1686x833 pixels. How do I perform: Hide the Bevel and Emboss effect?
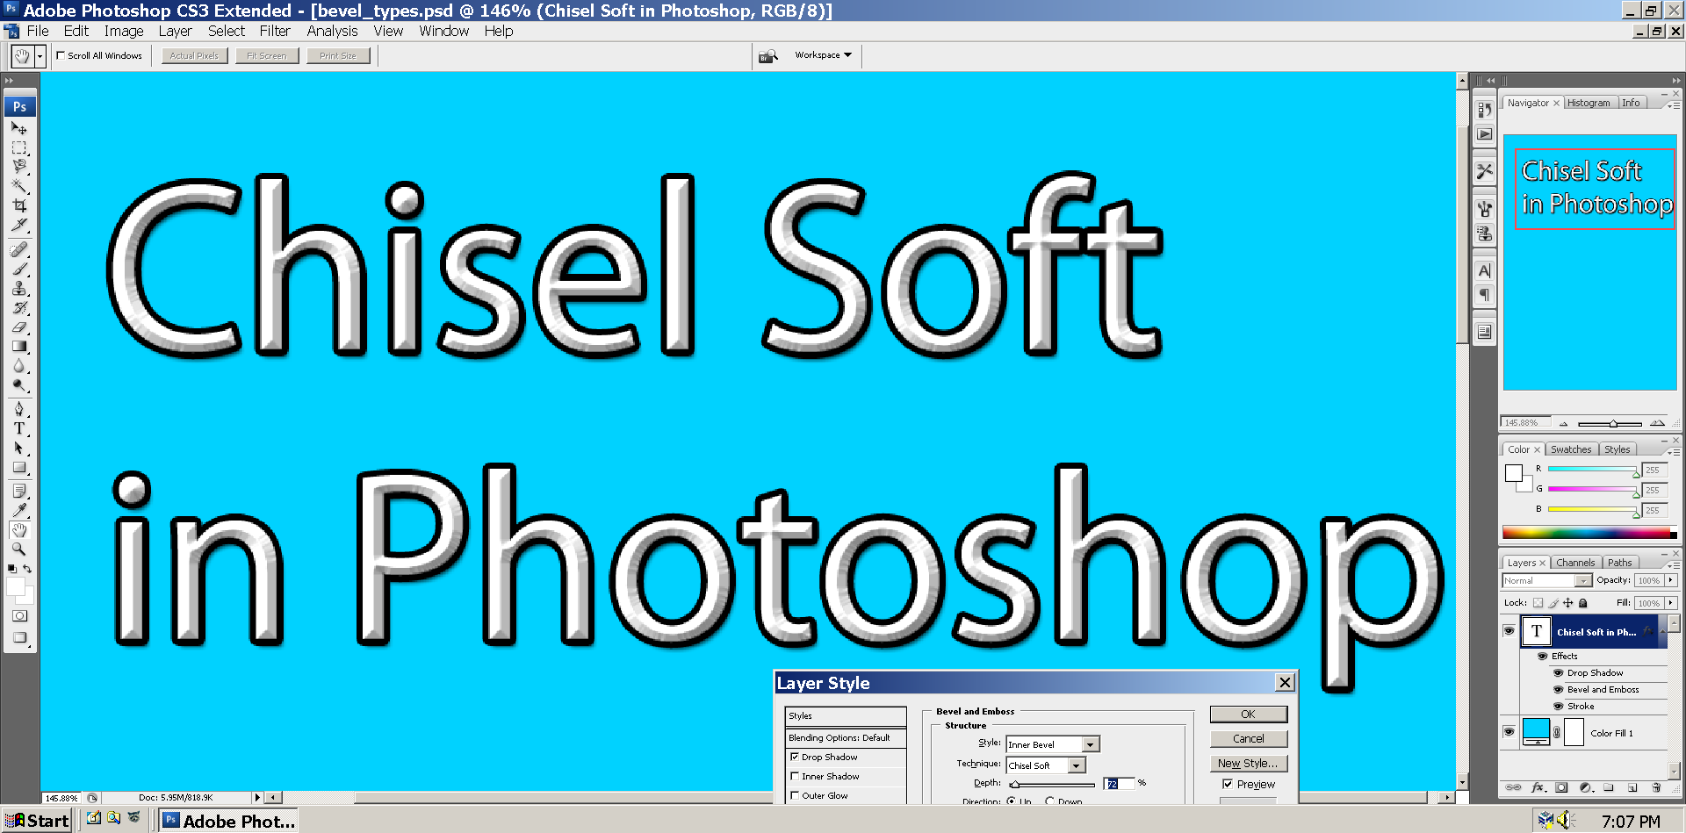[1559, 690]
